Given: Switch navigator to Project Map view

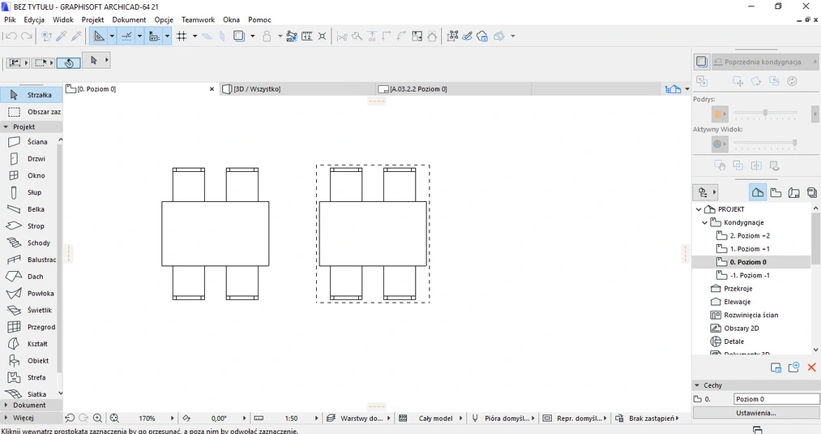Looking at the screenshot, I should (758, 192).
